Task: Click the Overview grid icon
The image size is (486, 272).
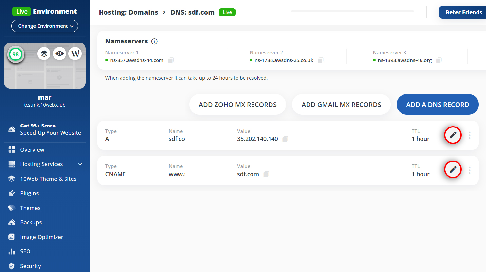Action: [12, 150]
